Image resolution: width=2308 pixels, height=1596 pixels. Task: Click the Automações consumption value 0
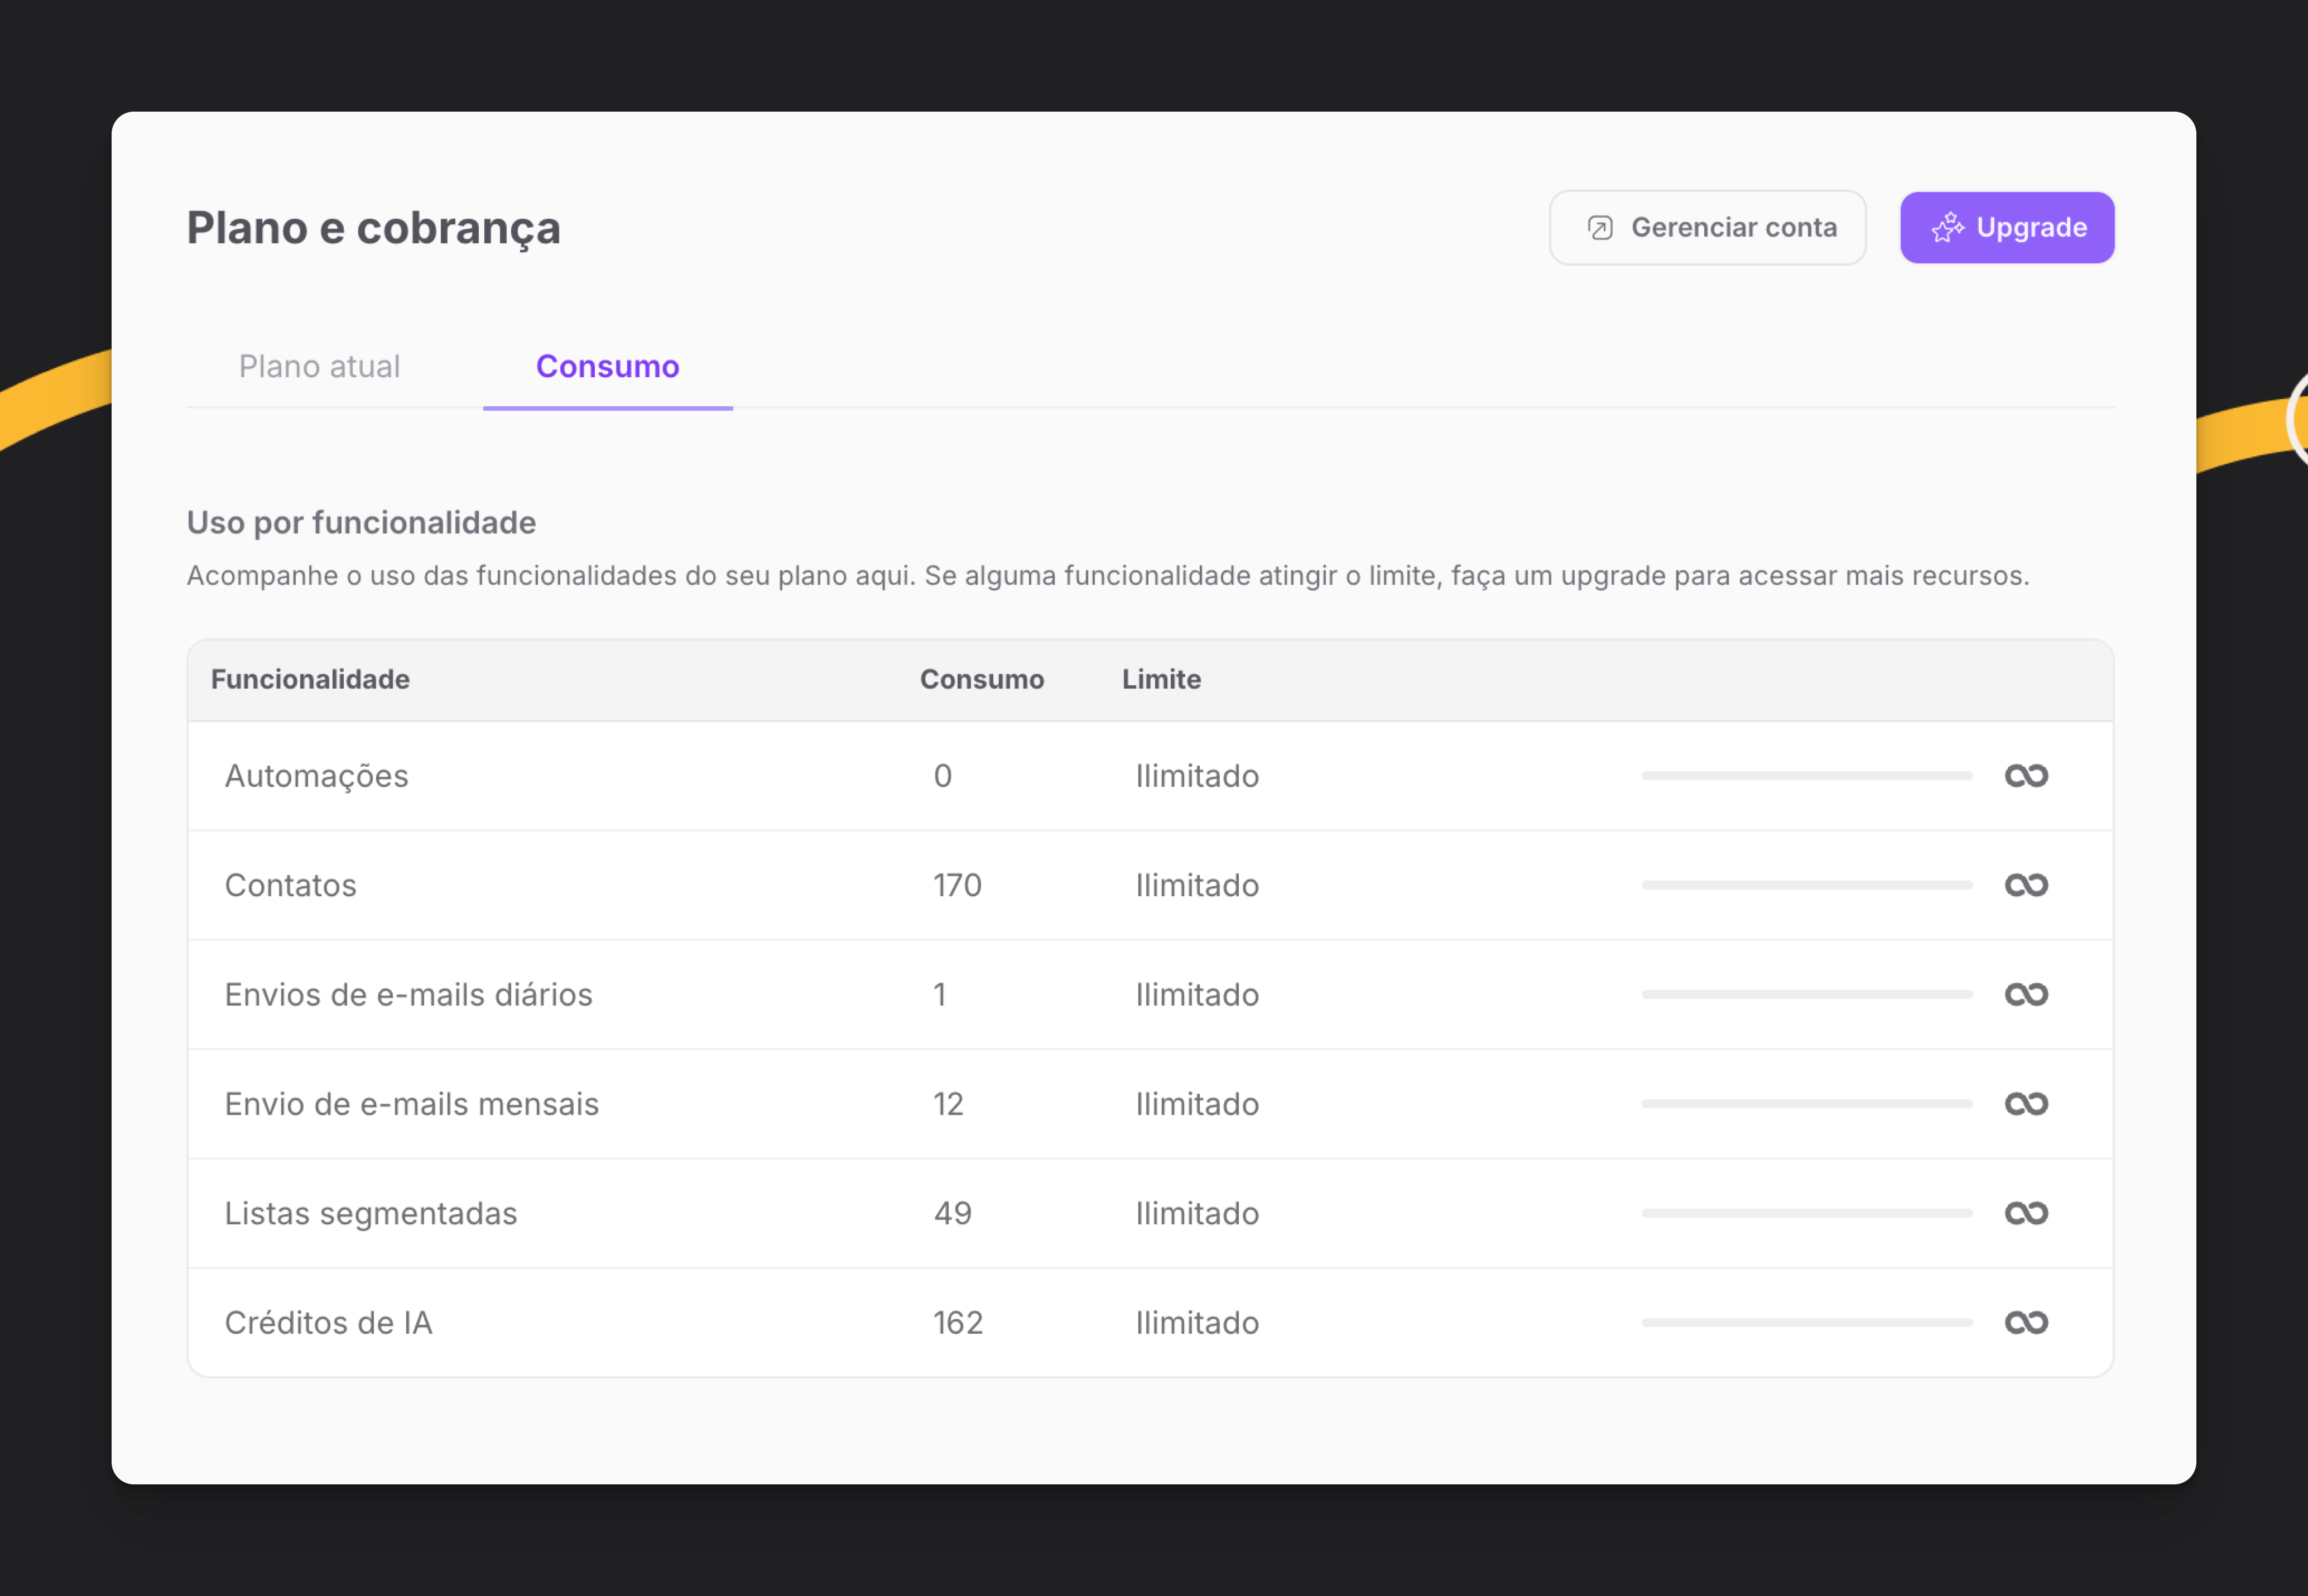(x=942, y=776)
